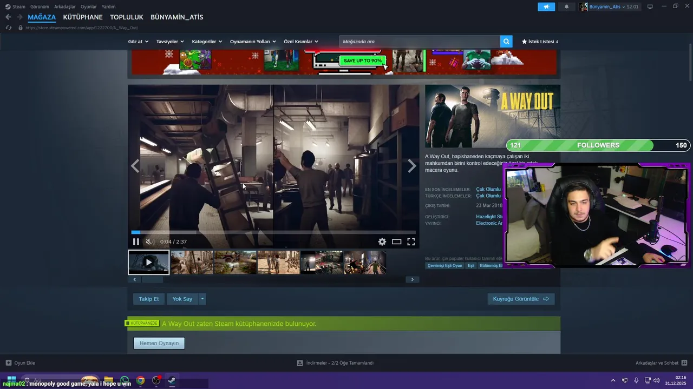Open the Yok Say dropdown arrow
693x389 pixels.
(x=202, y=299)
